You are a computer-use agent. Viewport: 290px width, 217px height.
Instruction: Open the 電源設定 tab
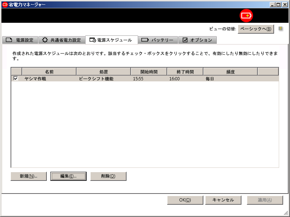click(20, 40)
